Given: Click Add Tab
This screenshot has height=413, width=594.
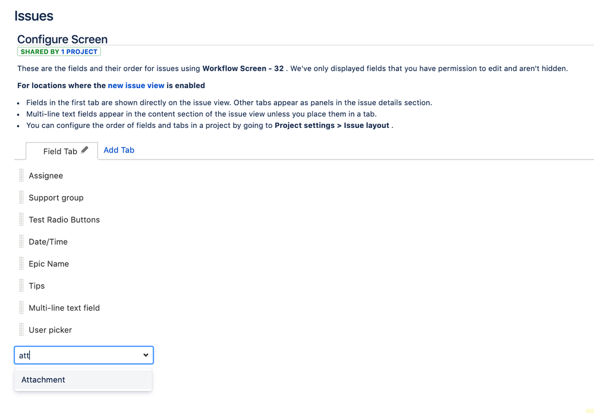Looking at the screenshot, I should click(x=119, y=150).
